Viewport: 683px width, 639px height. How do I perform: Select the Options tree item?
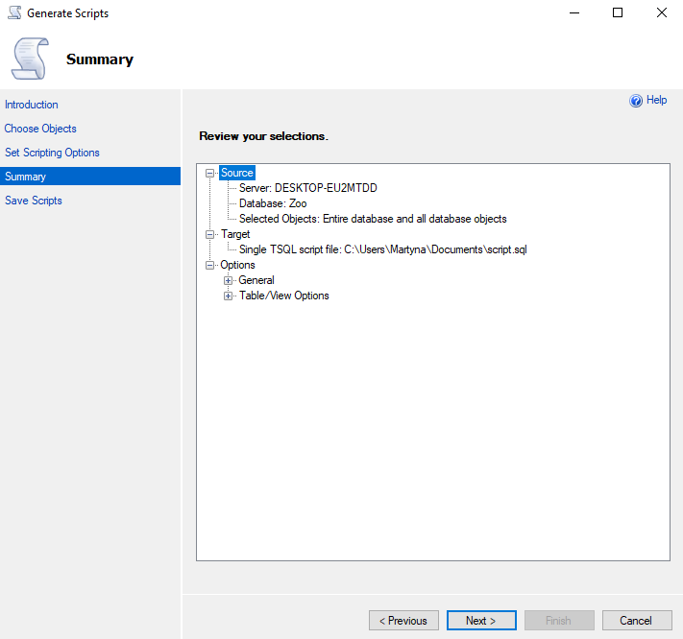coord(237,265)
